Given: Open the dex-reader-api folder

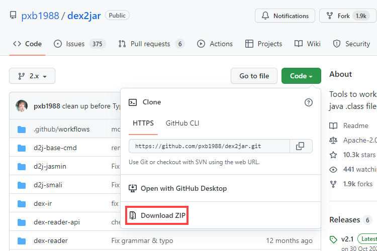Looking at the screenshot, I should pos(57,222).
